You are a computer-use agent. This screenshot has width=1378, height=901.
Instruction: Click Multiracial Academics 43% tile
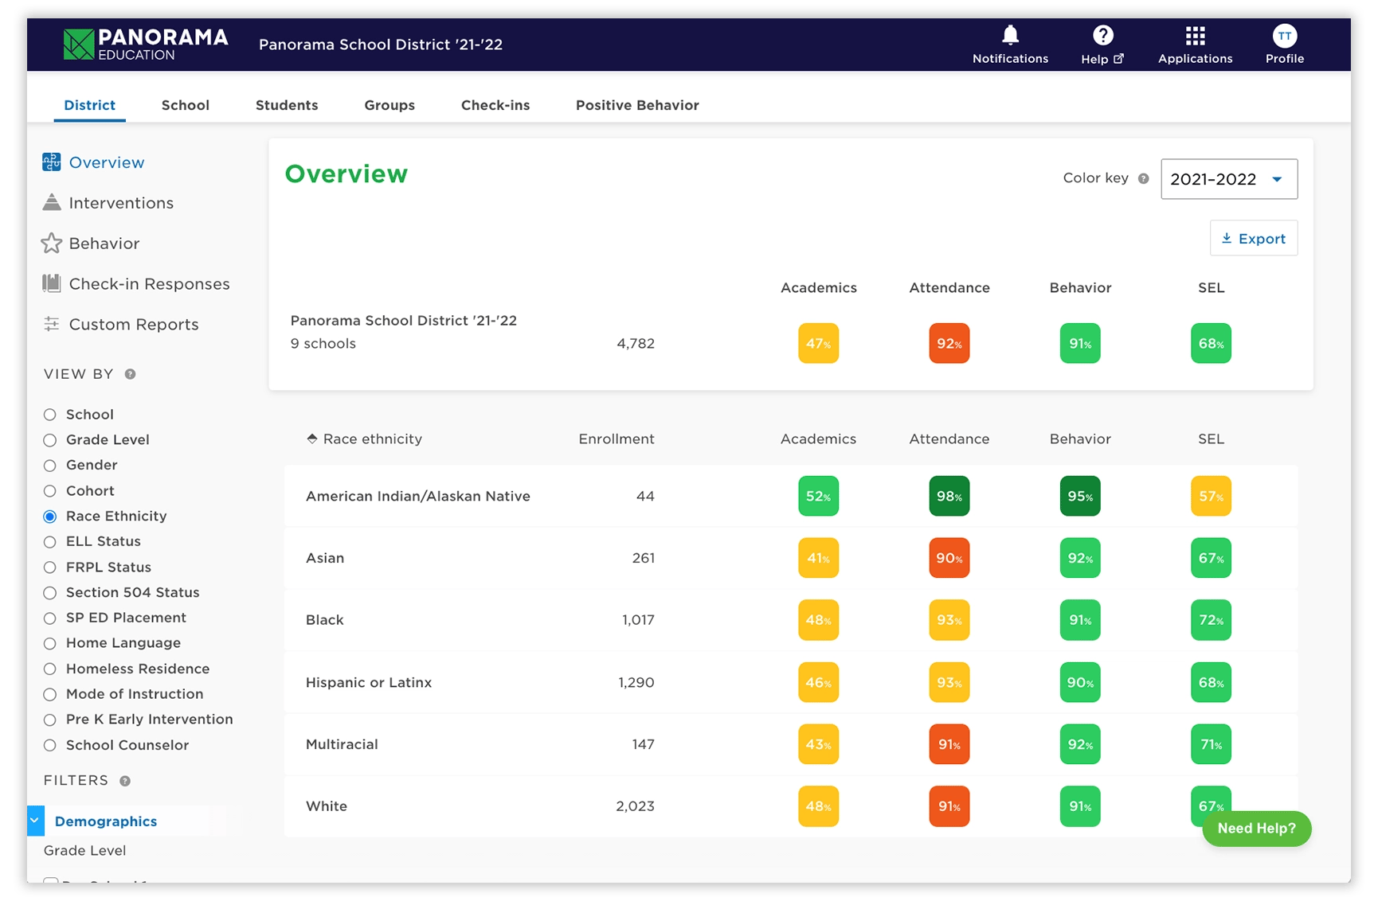click(818, 744)
